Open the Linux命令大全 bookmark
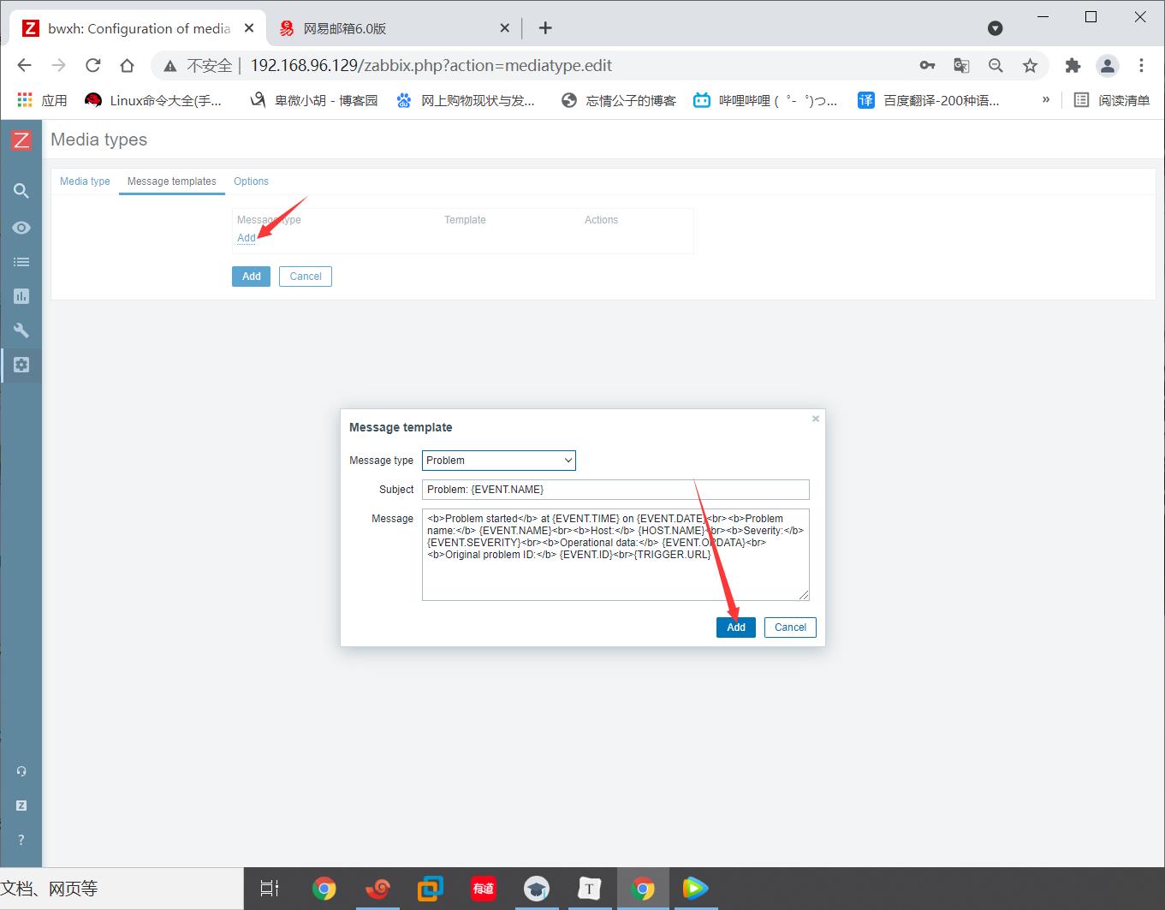The image size is (1165, 910). click(153, 100)
